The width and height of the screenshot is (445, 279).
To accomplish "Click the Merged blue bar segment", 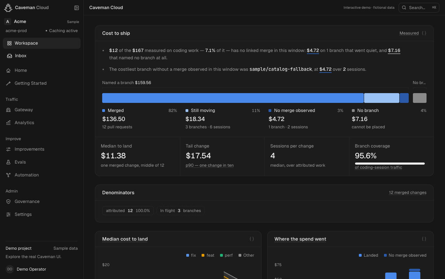I will click(x=233, y=98).
